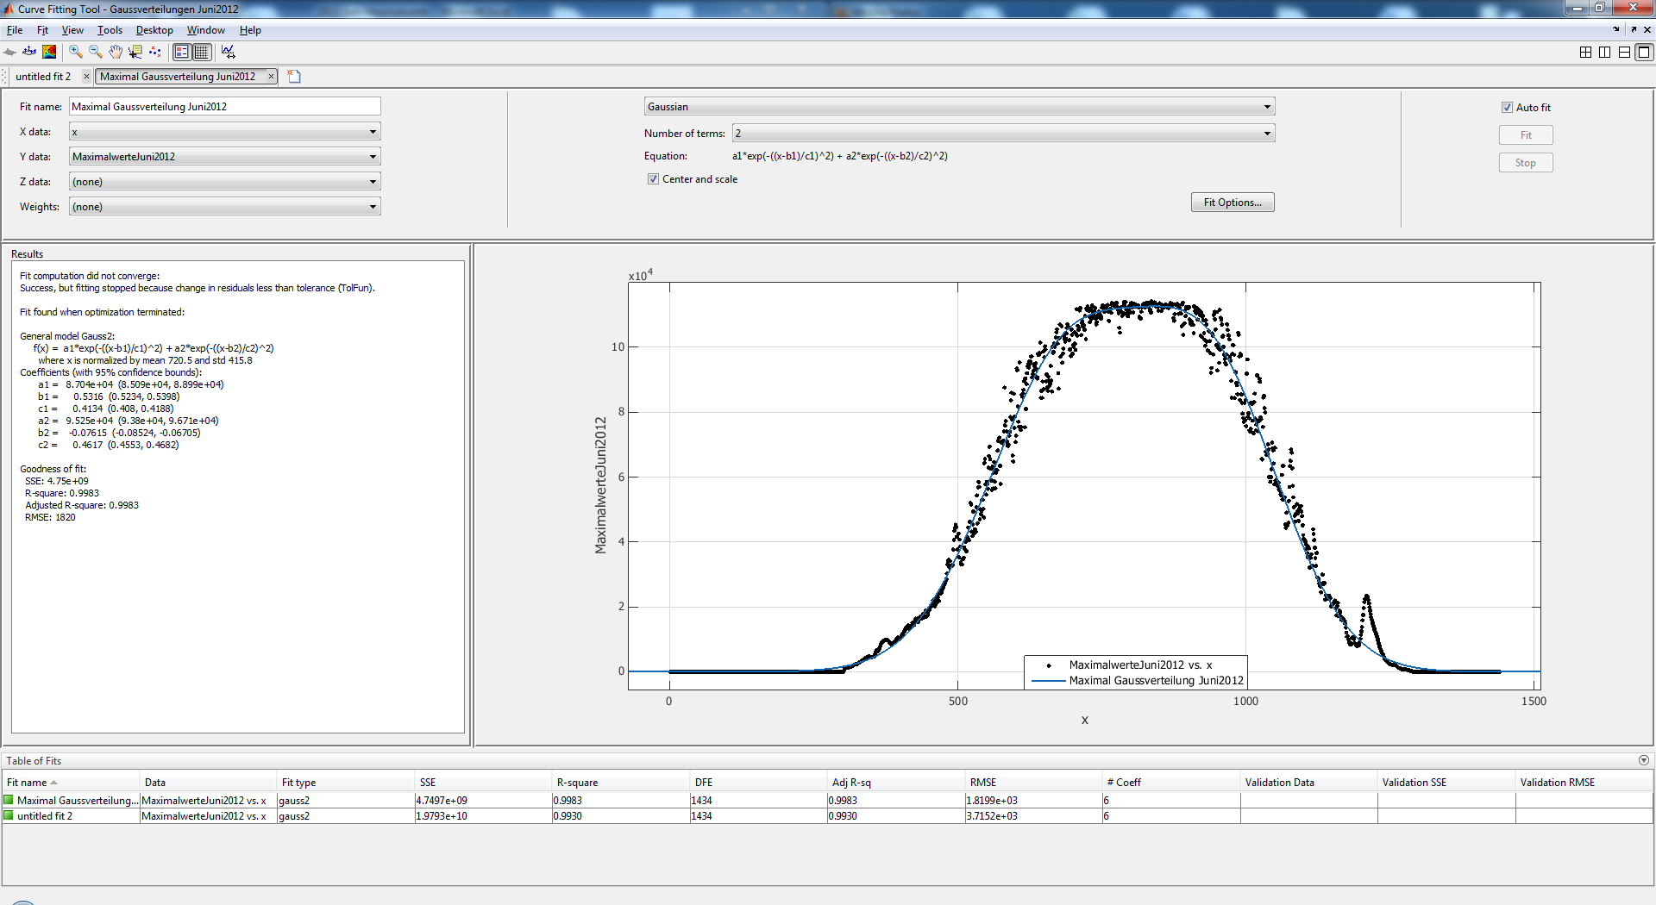Click the new fit tab icon

point(294,77)
